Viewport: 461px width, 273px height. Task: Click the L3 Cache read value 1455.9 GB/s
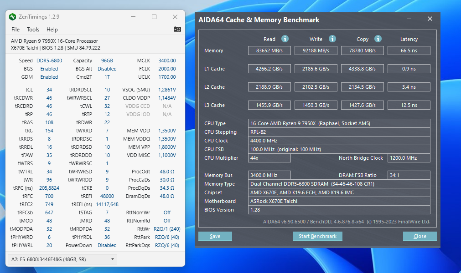(x=269, y=105)
